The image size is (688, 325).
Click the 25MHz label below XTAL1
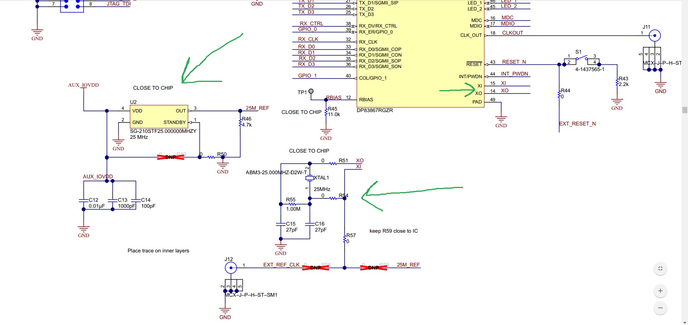[x=322, y=189]
